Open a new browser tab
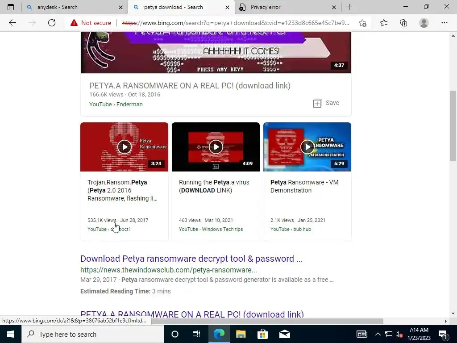This screenshot has height=343, width=457. (x=349, y=7)
